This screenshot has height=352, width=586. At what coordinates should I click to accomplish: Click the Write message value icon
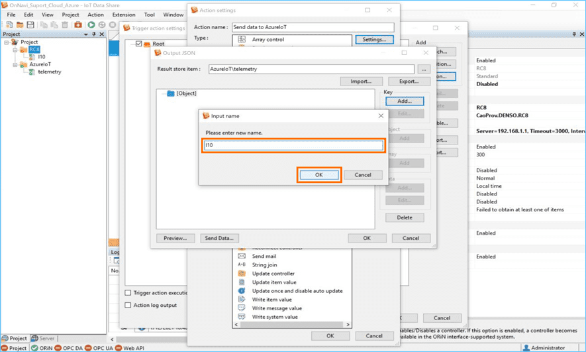click(242, 308)
